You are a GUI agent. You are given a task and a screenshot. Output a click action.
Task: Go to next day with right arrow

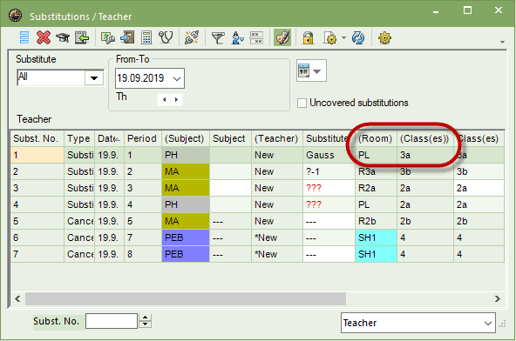(176, 99)
